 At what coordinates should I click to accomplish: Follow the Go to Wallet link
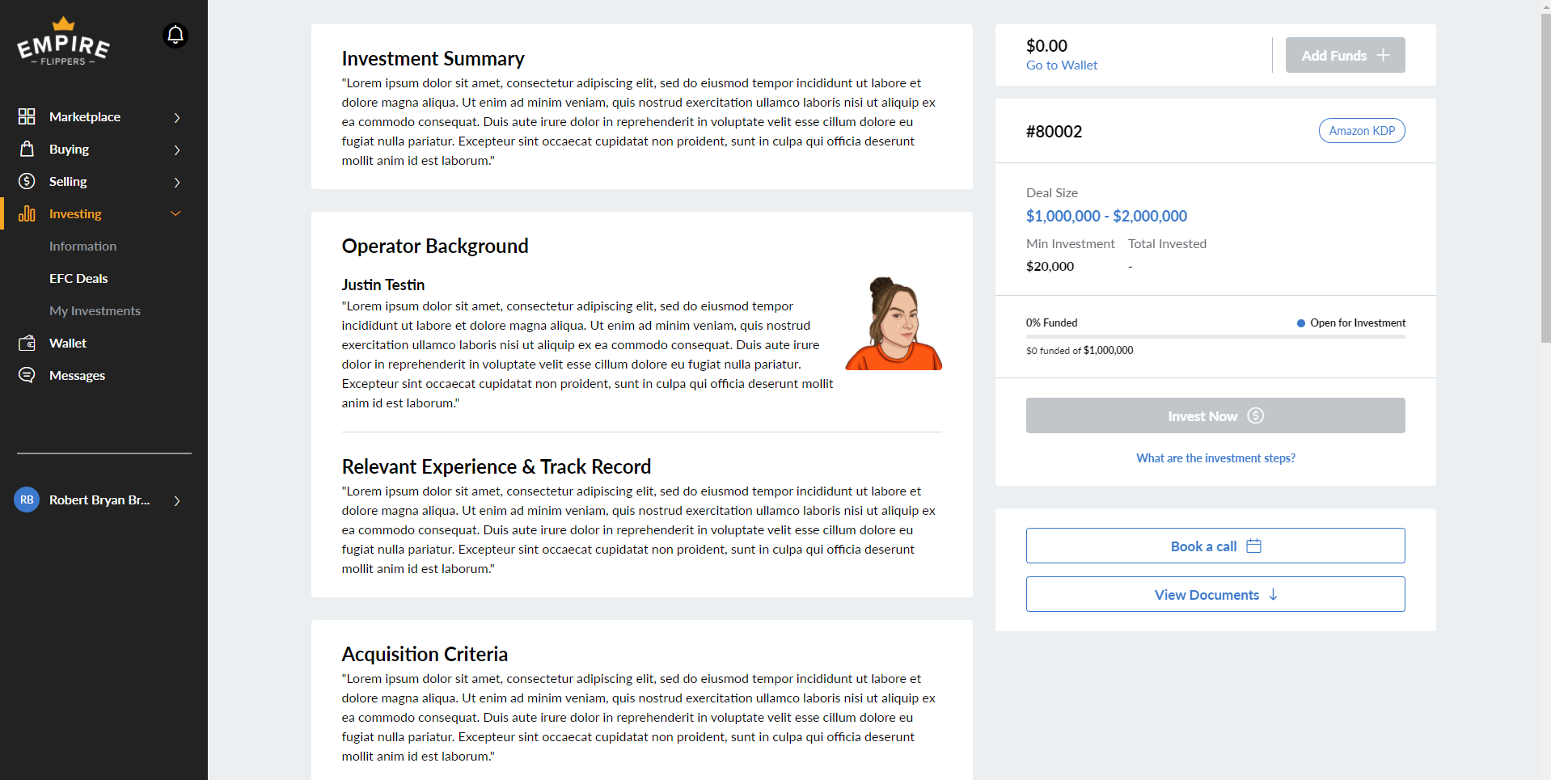pyautogui.click(x=1062, y=65)
